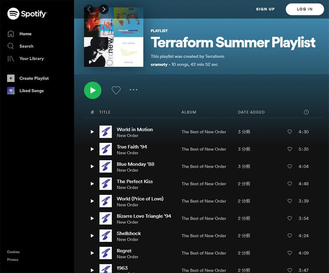Select the 1963 song title
This screenshot has height=273, width=329.
click(x=122, y=268)
